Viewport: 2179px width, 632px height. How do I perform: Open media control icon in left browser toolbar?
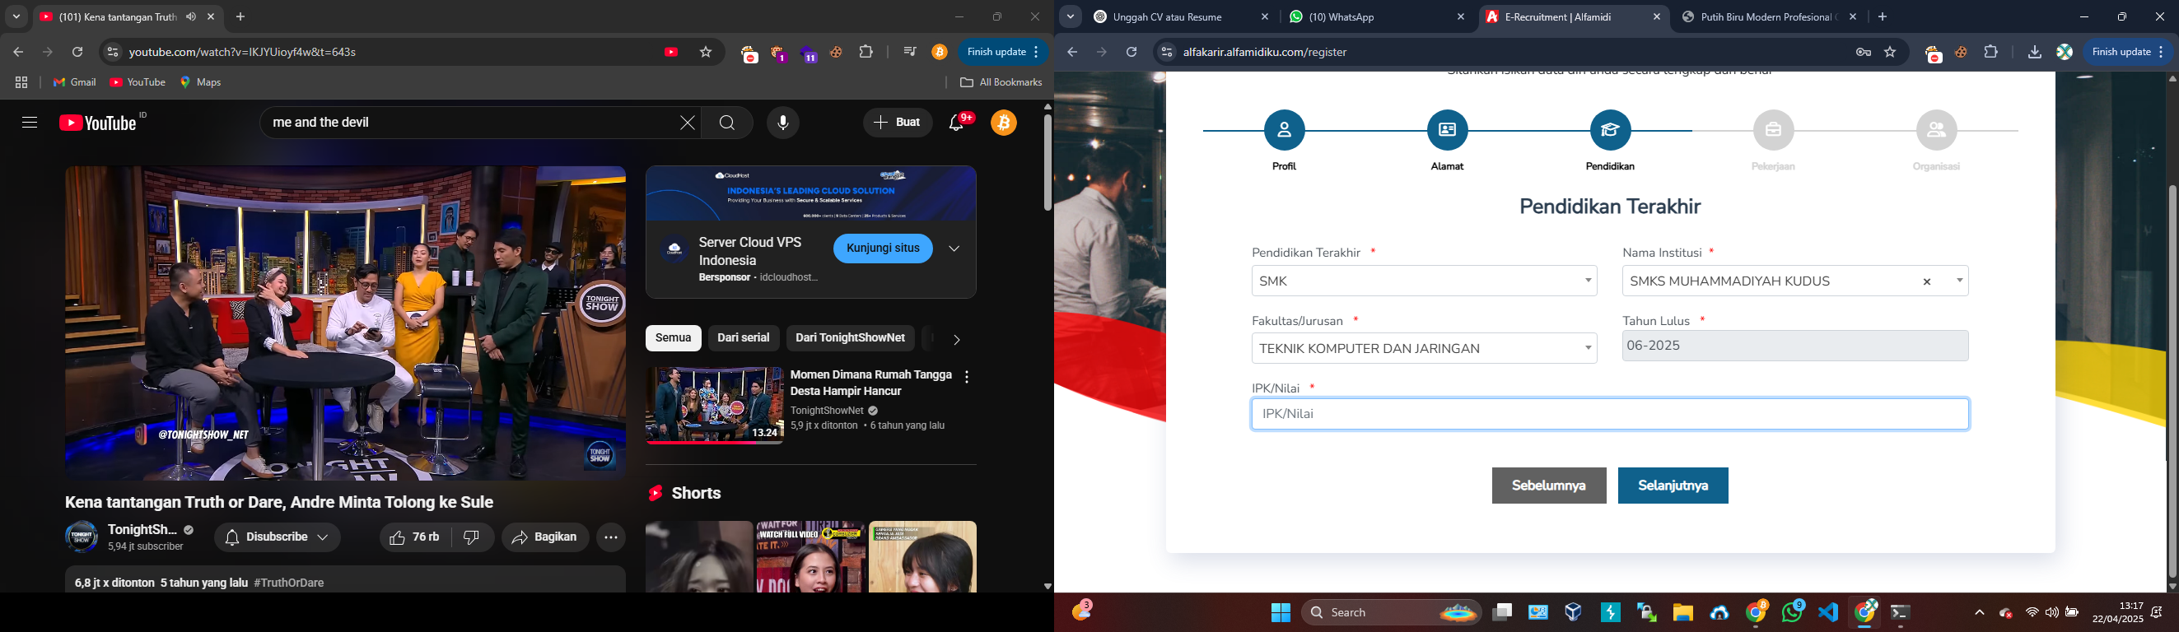(x=910, y=53)
